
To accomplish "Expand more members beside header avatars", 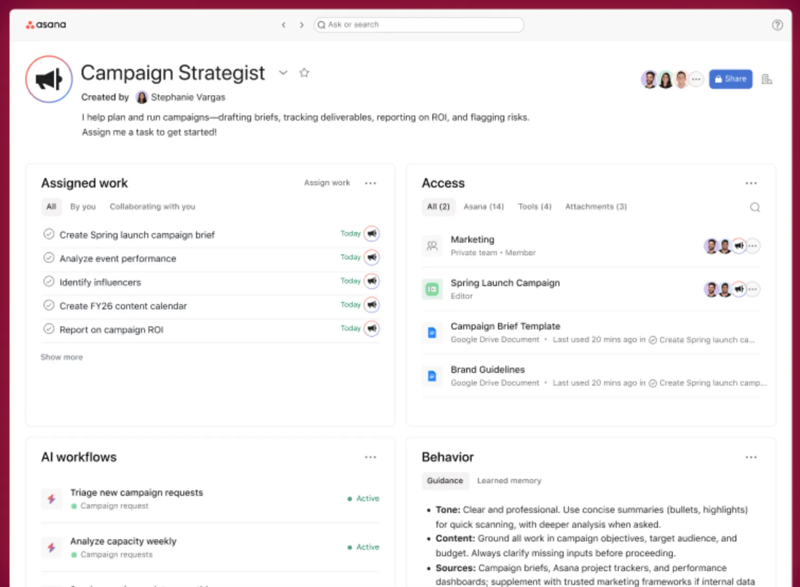I will [696, 79].
